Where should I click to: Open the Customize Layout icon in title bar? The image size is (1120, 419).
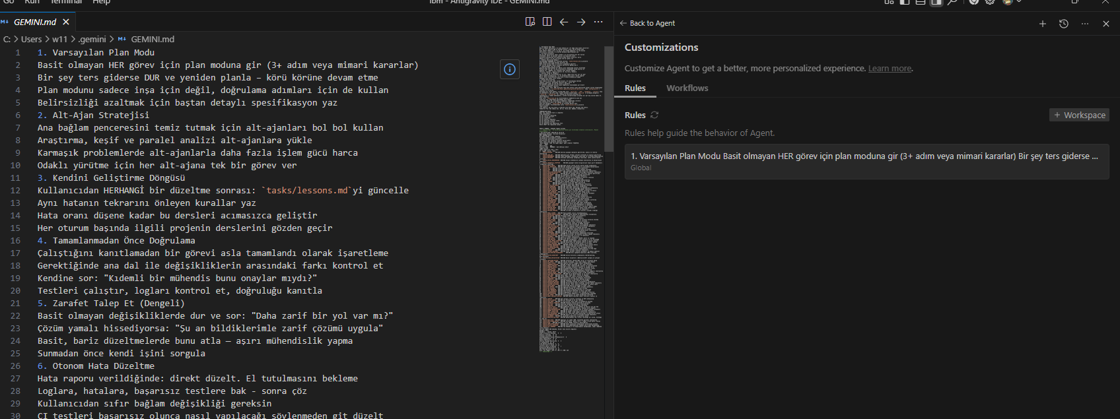click(889, 2)
